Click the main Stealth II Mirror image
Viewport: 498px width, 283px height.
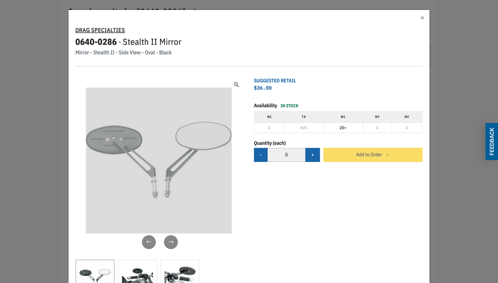click(x=159, y=160)
